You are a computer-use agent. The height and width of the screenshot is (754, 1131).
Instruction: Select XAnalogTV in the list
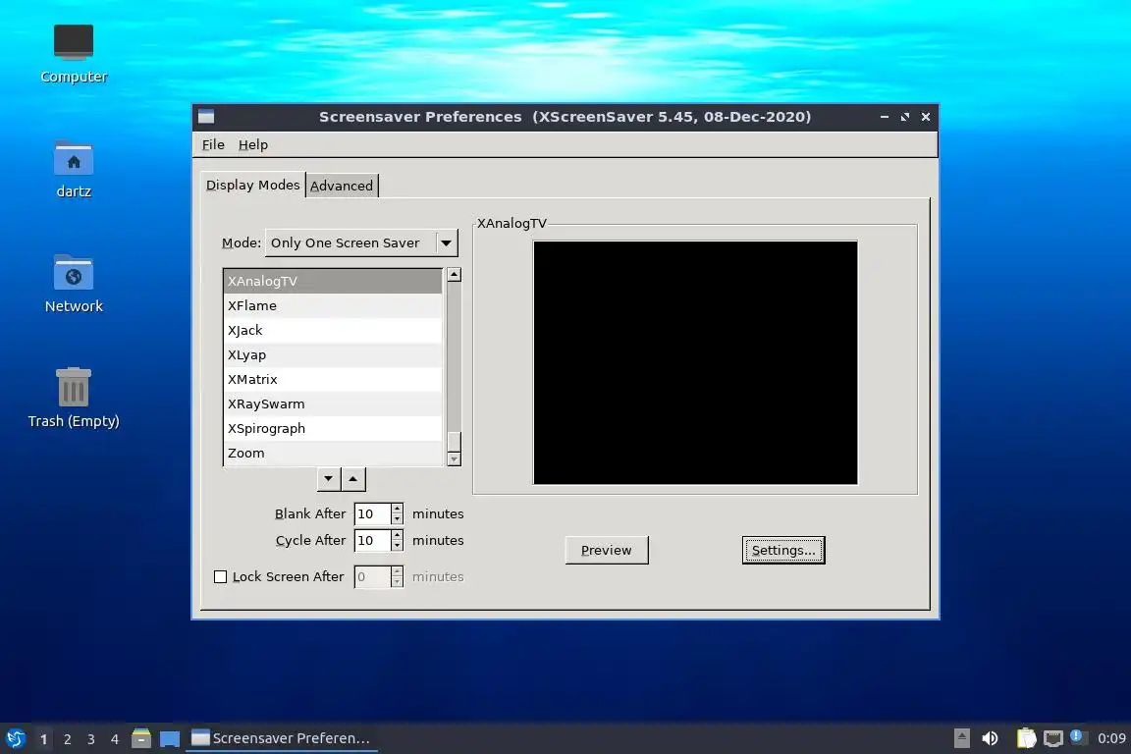pos(333,282)
